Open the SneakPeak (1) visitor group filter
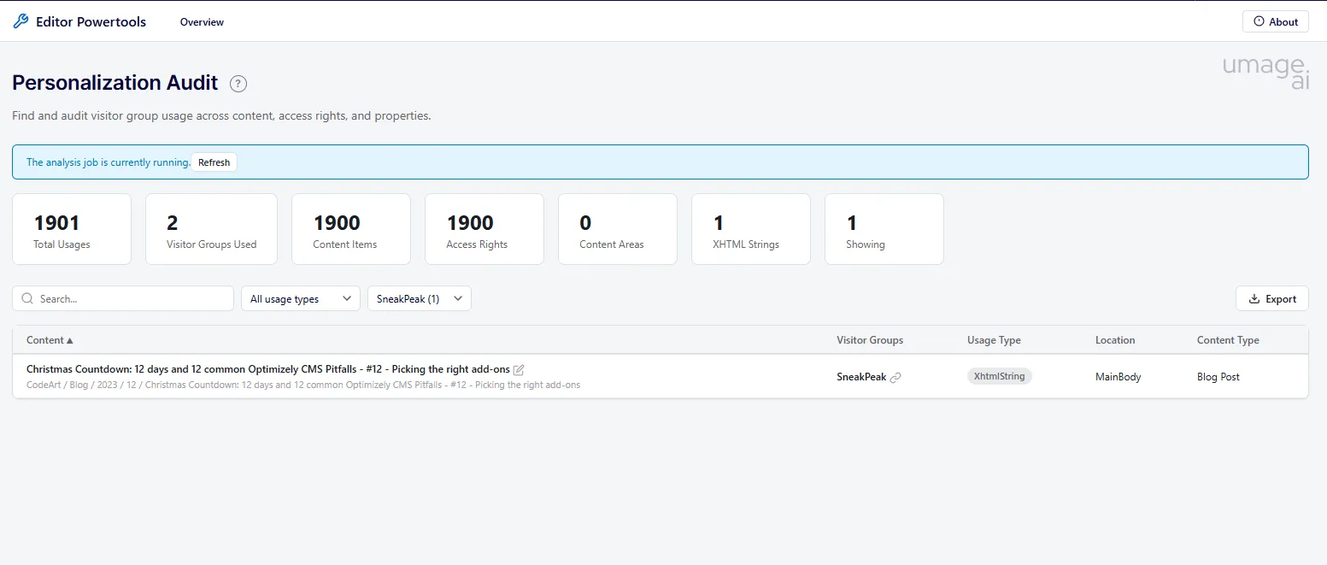Screen dimensions: 1327x565 (x=420, y=298)
